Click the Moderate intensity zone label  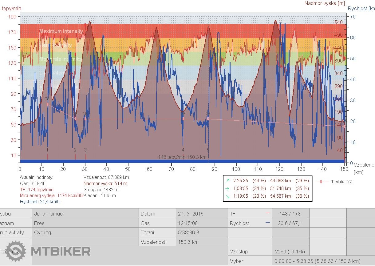61,59
